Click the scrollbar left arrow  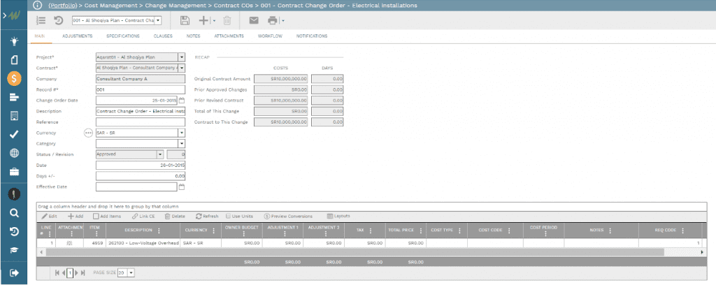click(41, 251)
